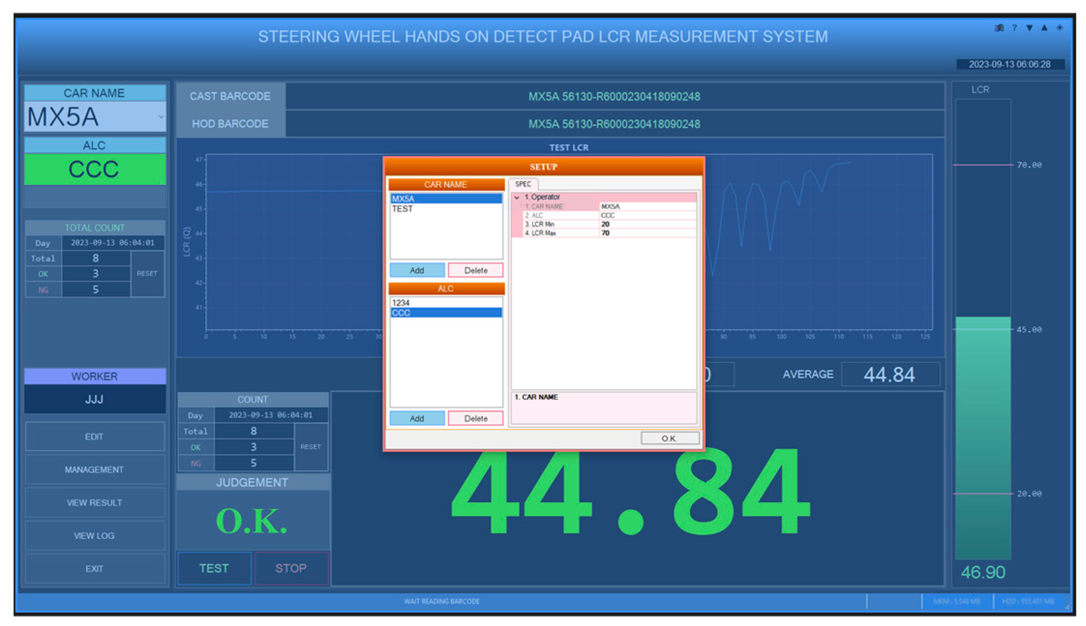The height and width of the screenshot is (626, 1086).
Task: Click the Windows flag icon in title bar
Action: [999, 28]
